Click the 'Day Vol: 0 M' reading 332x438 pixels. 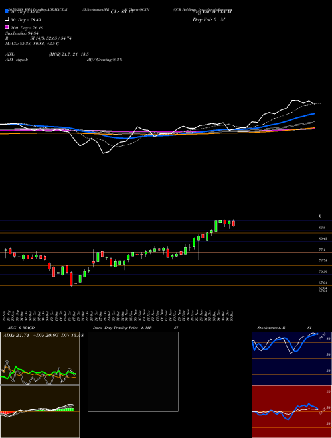[x=208, y=19]
